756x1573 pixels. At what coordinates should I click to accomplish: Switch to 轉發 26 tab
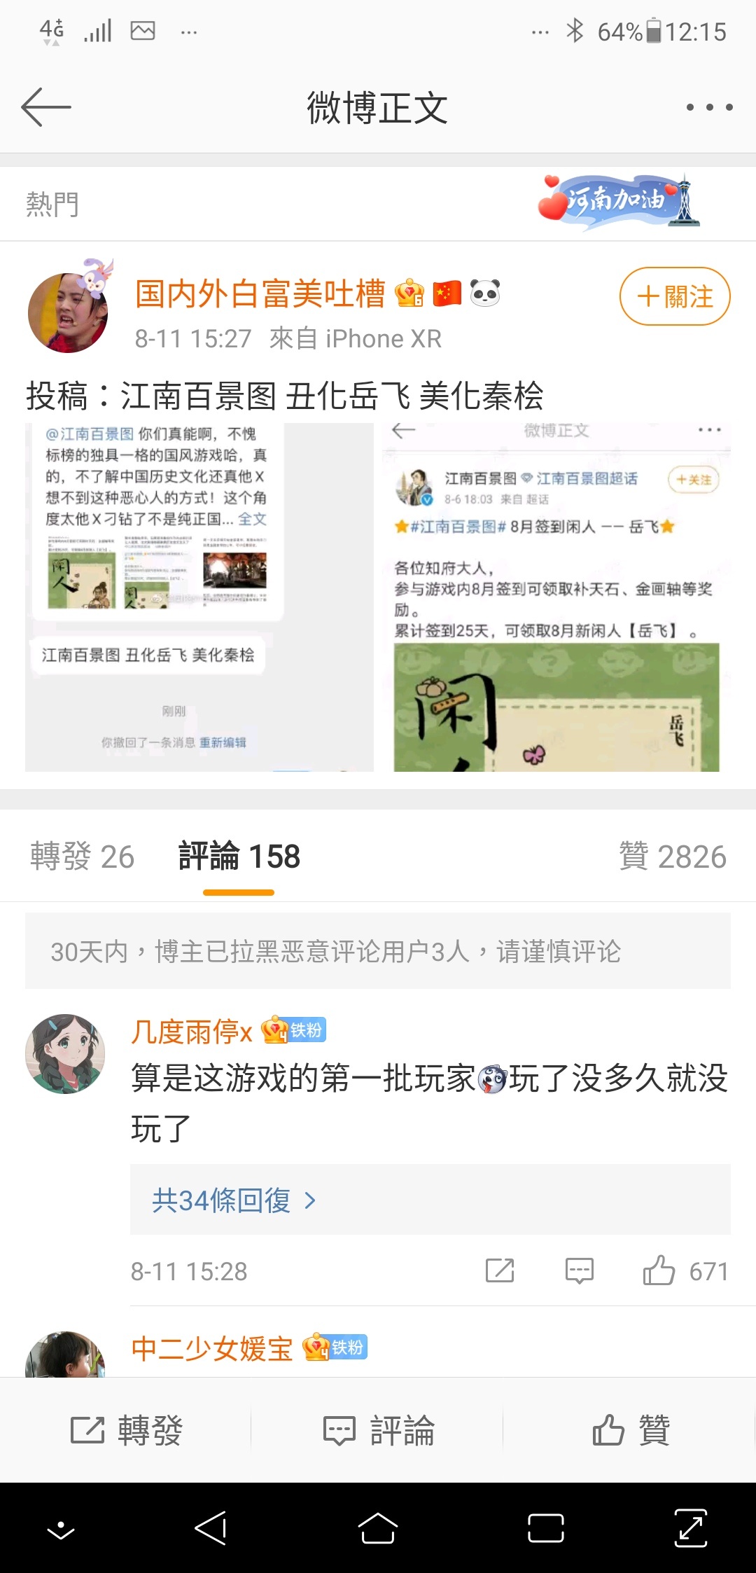coord(82,857)
